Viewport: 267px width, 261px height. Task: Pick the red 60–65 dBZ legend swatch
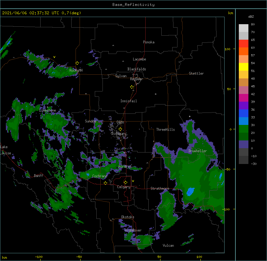point(243,43)
